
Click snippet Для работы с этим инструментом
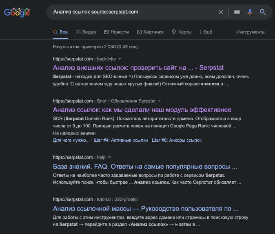151,221
